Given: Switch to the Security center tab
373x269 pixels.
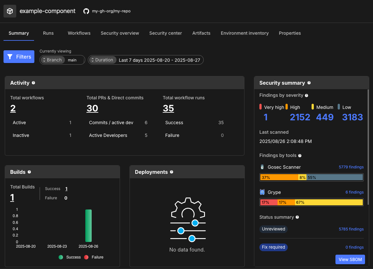Looking at the screenshot, I should (x=165, y=33).
